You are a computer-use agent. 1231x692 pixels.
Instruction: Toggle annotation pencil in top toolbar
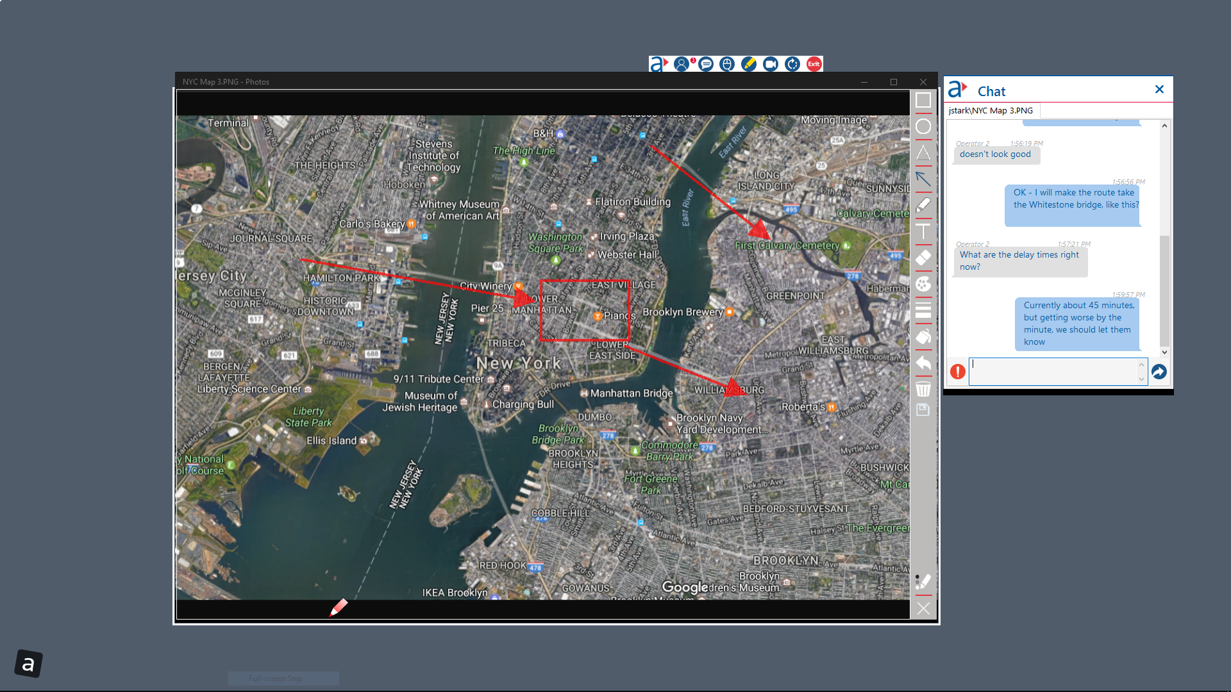pos(749,64)
